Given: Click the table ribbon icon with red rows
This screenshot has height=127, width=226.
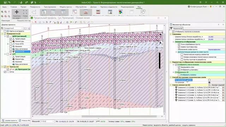Looking at the screenshot, I should tap(98, 12).
